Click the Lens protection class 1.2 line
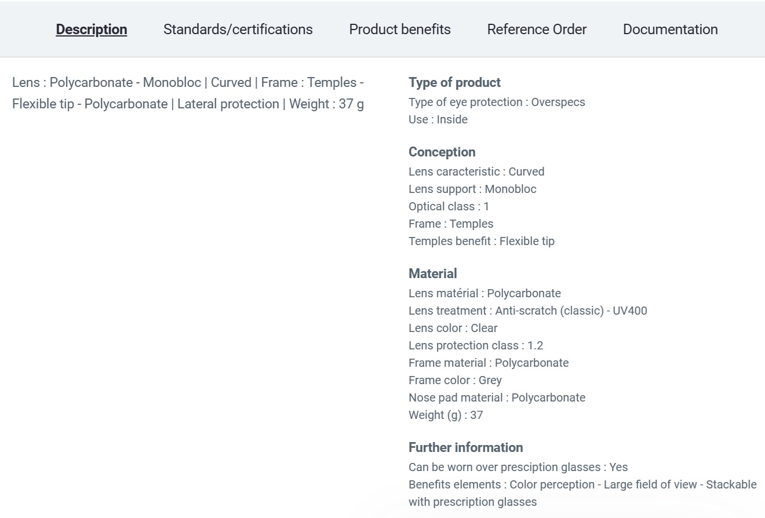The image size is (765, 518). click(476, 345)
